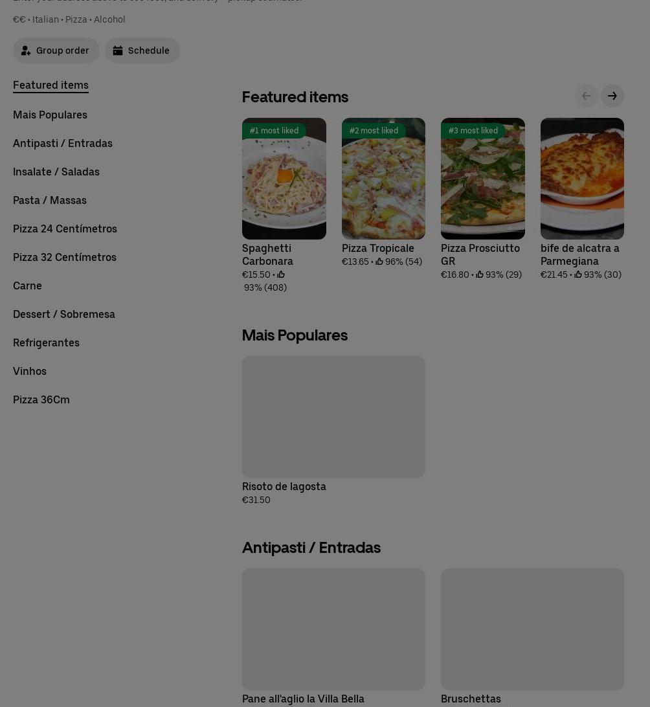Navigate to Pizza 24 Centímetros section
The height and width of the screenshot is (707, 650).
[x=65, y=229]
